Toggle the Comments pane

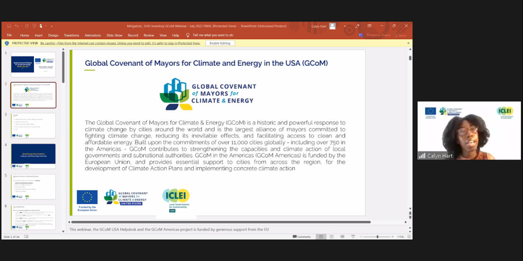point(302,237)
